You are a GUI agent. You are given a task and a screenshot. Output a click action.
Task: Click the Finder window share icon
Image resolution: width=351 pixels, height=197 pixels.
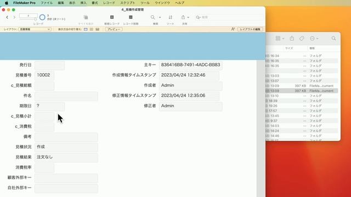pyautogui.click(x=292, y=38)
